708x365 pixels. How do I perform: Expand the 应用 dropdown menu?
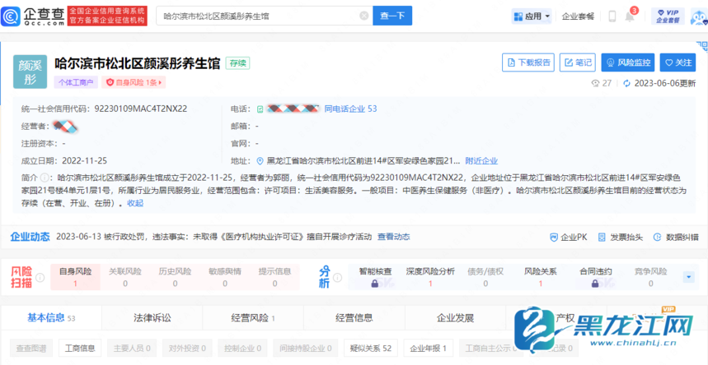[532, 16]
